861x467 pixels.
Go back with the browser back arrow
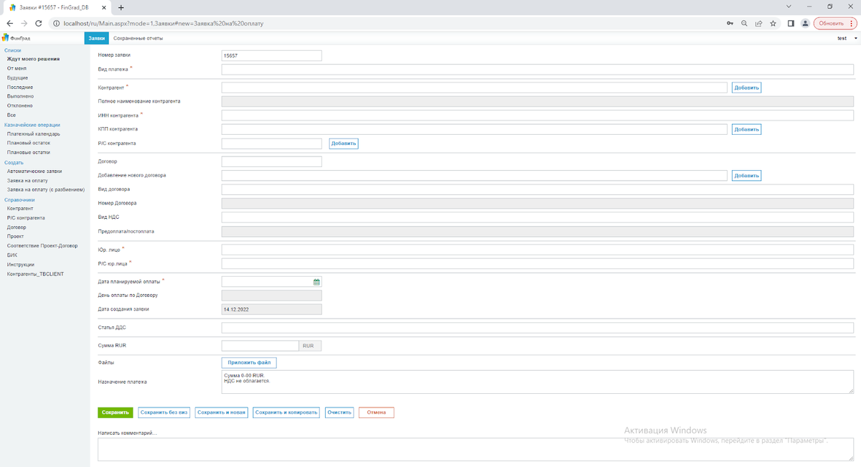(x=9, y=23)
